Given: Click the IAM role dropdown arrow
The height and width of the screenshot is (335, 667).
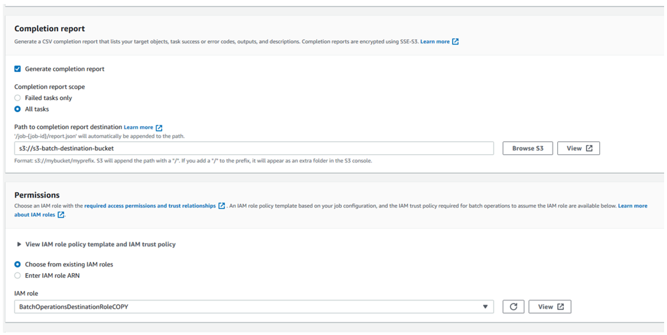Looking at the screenshot, I should pyautogui.click(x=486, y=306).
